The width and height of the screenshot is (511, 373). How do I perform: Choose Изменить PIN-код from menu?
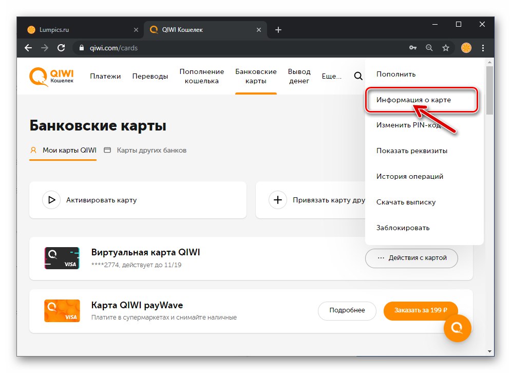click(408, 125)
